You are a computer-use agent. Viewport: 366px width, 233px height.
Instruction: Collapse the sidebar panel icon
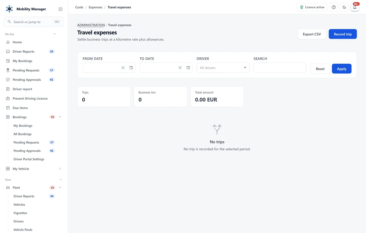tap(60, 9)
